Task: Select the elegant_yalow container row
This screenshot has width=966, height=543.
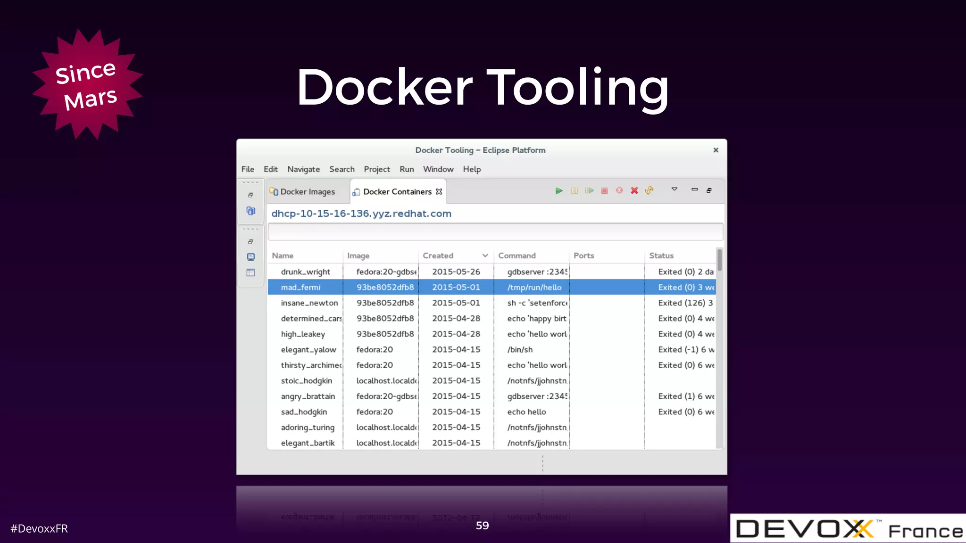Action: coord(492,349)
